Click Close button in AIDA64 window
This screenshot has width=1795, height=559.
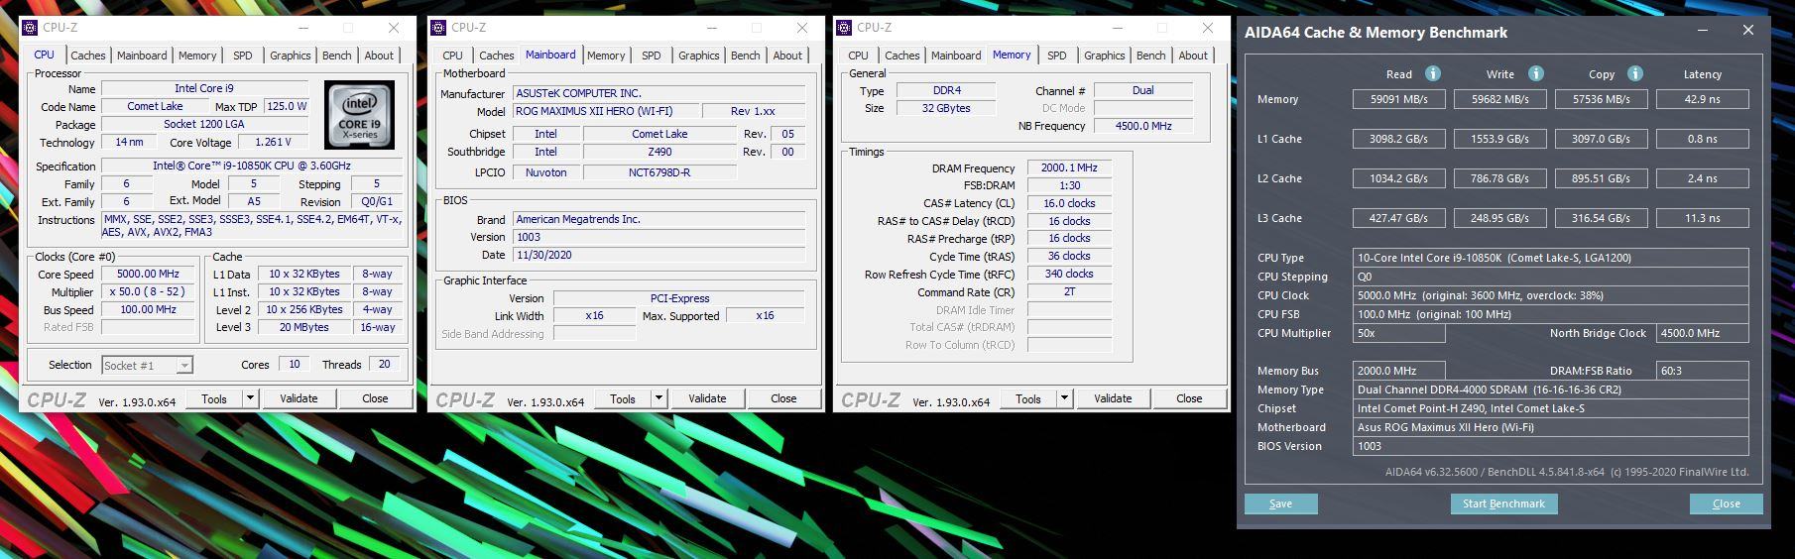(x=1726, y=503)
